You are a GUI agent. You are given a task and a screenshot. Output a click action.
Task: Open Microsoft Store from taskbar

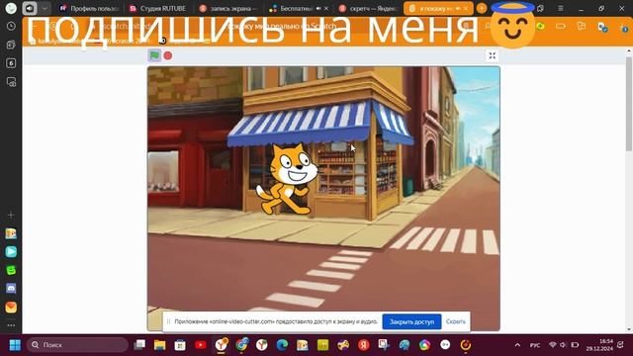click(180, 345)
